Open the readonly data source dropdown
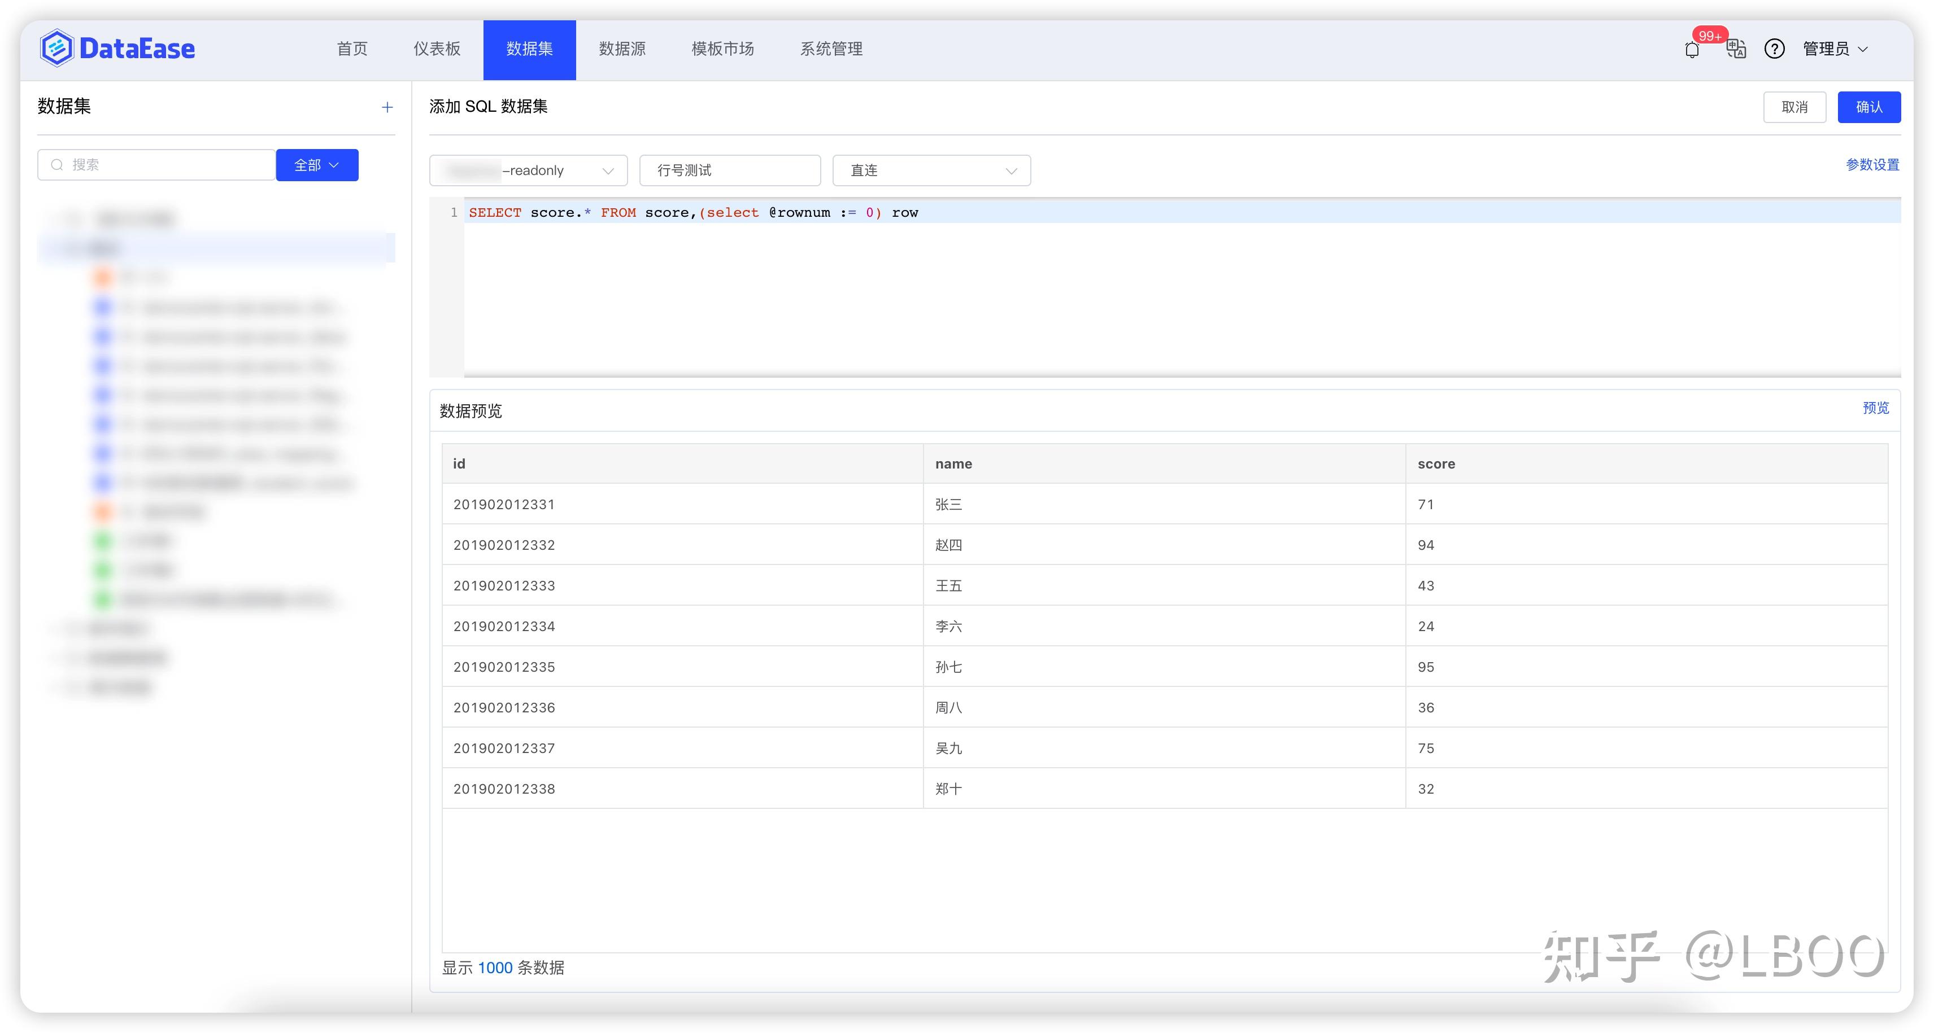The width and height of the screenshot is (1934, 1033). click(x=529, y=170)
